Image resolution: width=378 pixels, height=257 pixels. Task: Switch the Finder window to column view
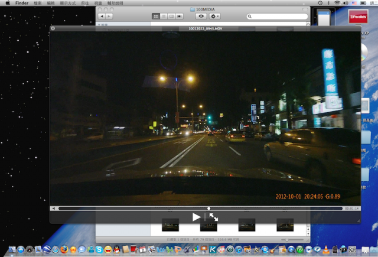pyautogui.click(x=171, y=16)
